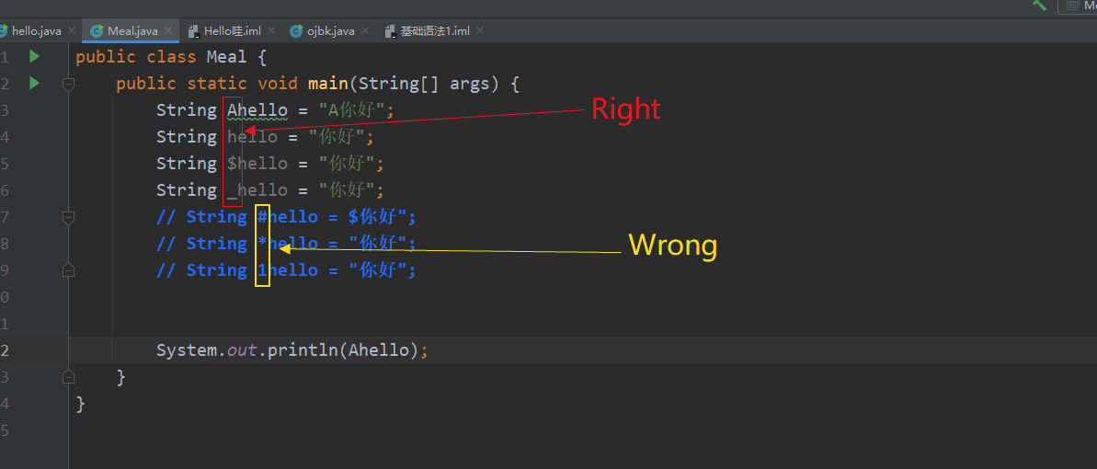Click the Hello哇.iml file icon
The height and width of the screenshot is (469, 1097).
(193, 30)
